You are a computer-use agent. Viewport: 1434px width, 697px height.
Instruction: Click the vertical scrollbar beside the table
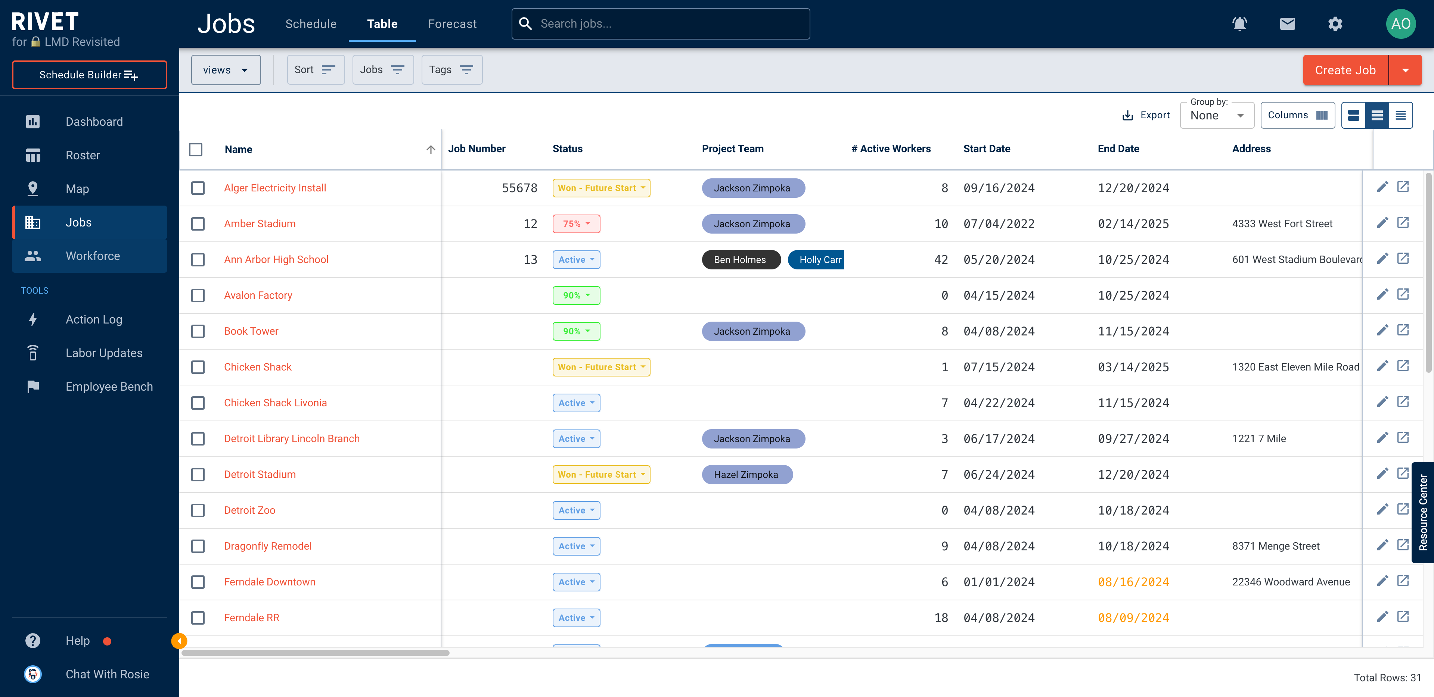coord(1428,273)
